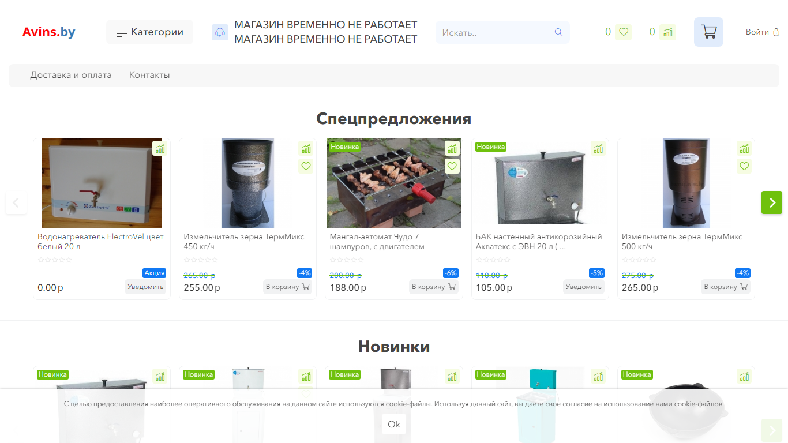
Task: Compare fifth product in Новинки row
Action: [x=744, y=376]
